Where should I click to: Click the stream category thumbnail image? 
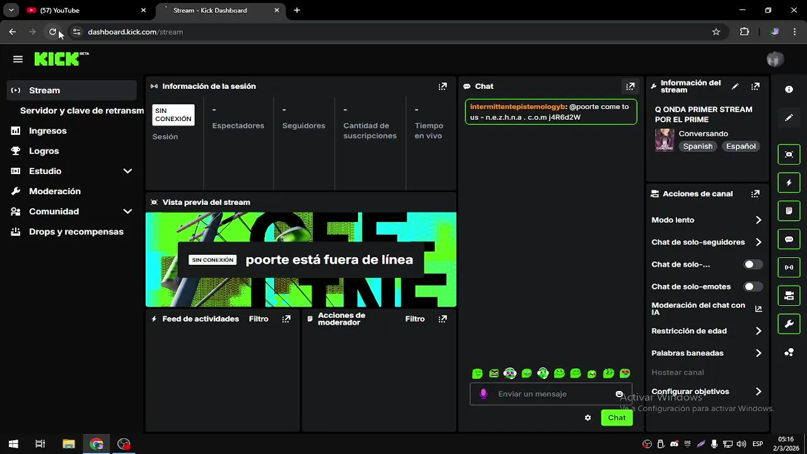(665, 140)
